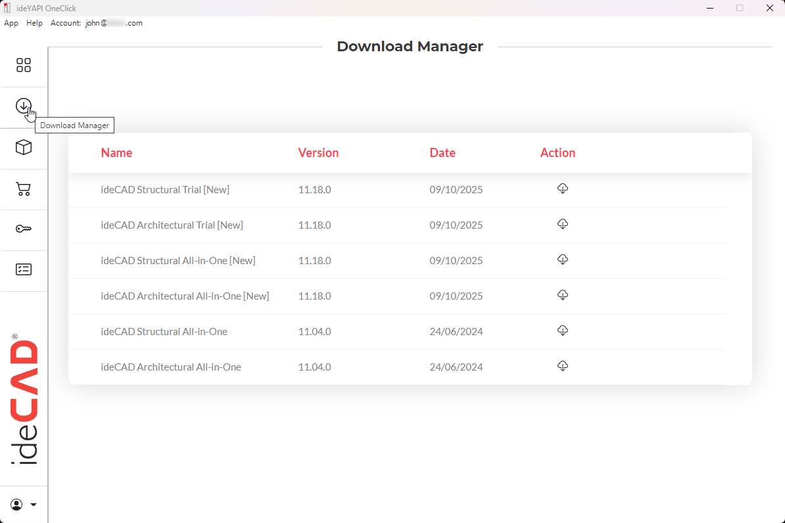Click the Account email menu item

[x=97, y=23]
